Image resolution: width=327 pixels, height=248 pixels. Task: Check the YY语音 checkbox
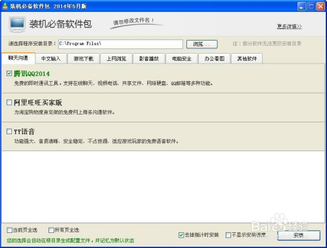tap(9, 132)
